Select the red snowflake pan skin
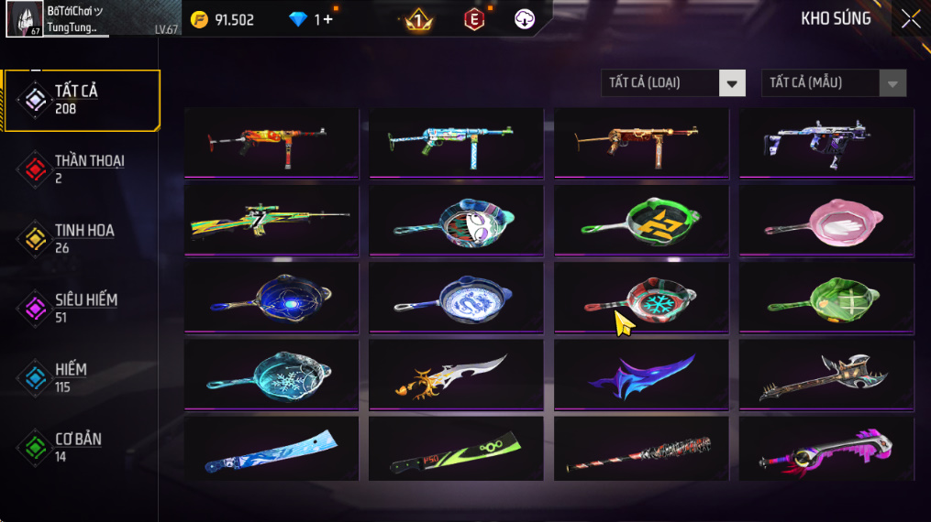This screenshot has width=931, height=522. [641, 298]
